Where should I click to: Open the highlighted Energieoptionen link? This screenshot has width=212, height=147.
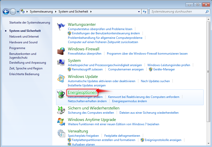pos(82,92)
